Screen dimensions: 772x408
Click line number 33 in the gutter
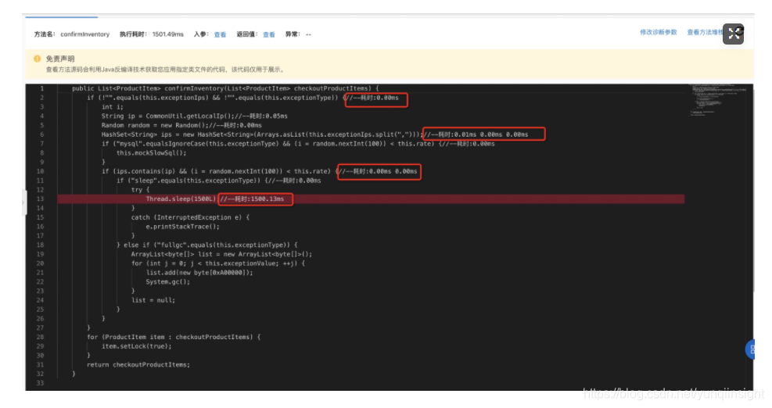[40, 383]
